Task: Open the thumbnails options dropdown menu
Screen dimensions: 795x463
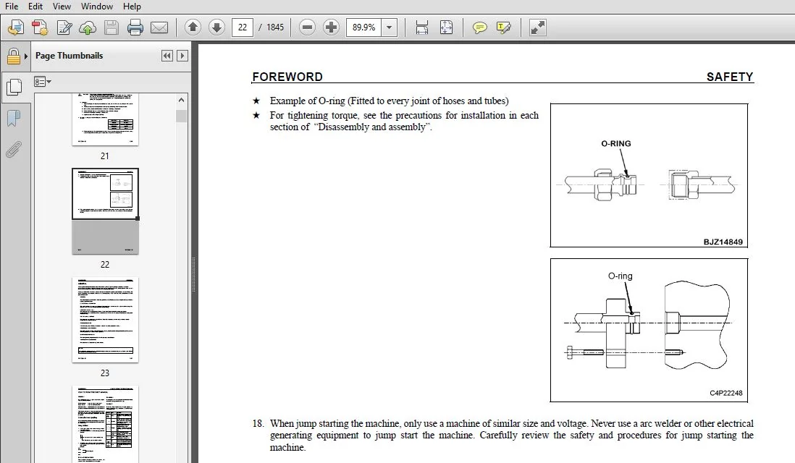Action: click(x=42, y=82)
